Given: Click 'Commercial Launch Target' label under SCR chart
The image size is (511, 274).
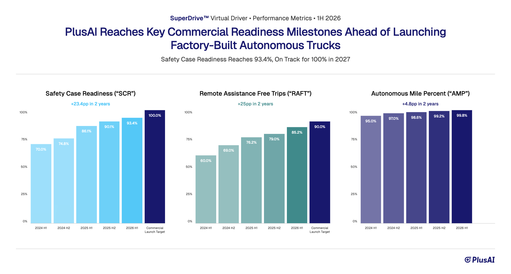Looking at the screenshot, I should (155, 230).
